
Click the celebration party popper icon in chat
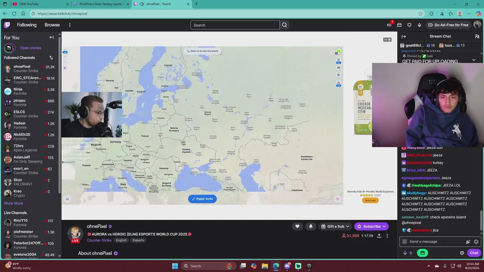[468, 242]
